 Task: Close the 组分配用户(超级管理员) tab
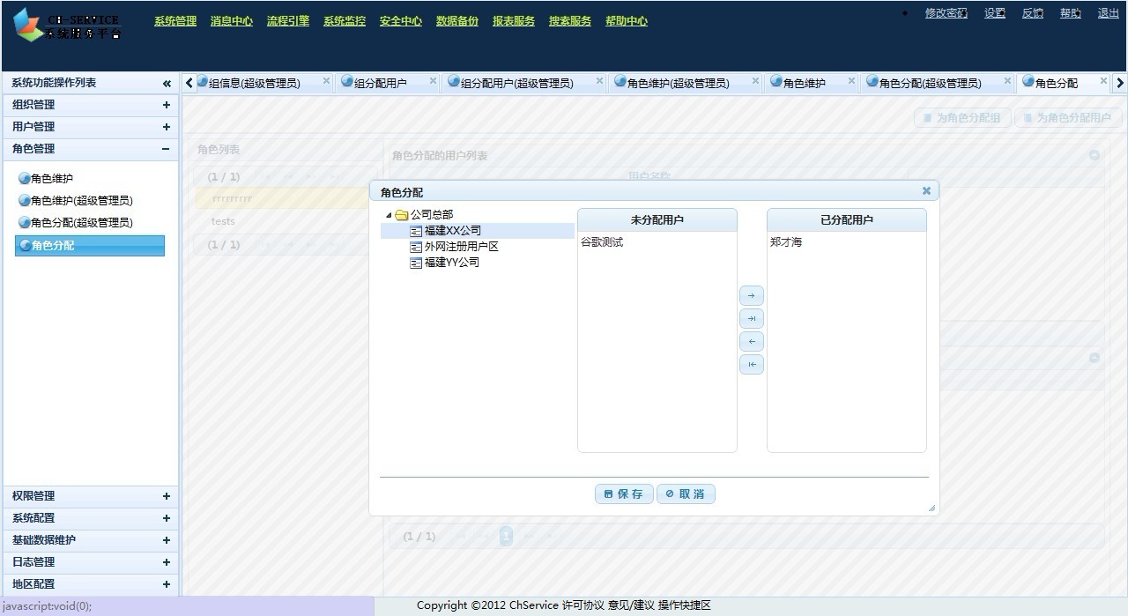(x=599, y=81)
